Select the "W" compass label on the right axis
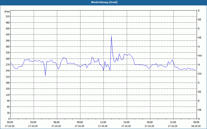 coord(199,65)
